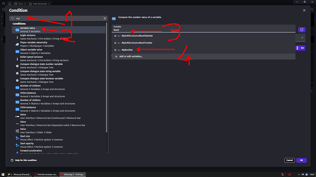Select Value for Resource bar (separated units)
This screenshot has width=316, height=177.
(x=59, y=124)
